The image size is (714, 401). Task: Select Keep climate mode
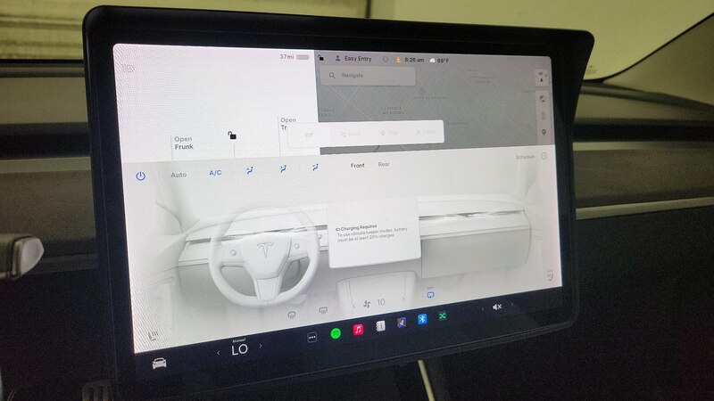[x=350, y=134]
